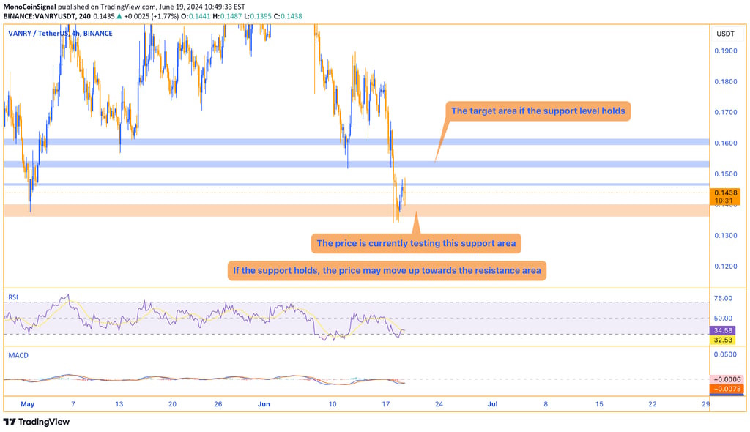The height and width of the screenshot is (432, 750).
Task: Click the MACD indicator label
Action: point(18,356)
